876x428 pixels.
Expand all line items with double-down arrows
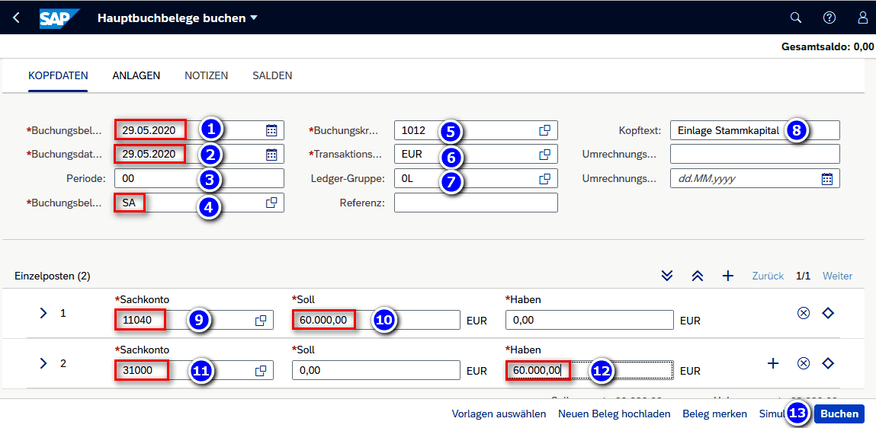(x=667, y=276)
